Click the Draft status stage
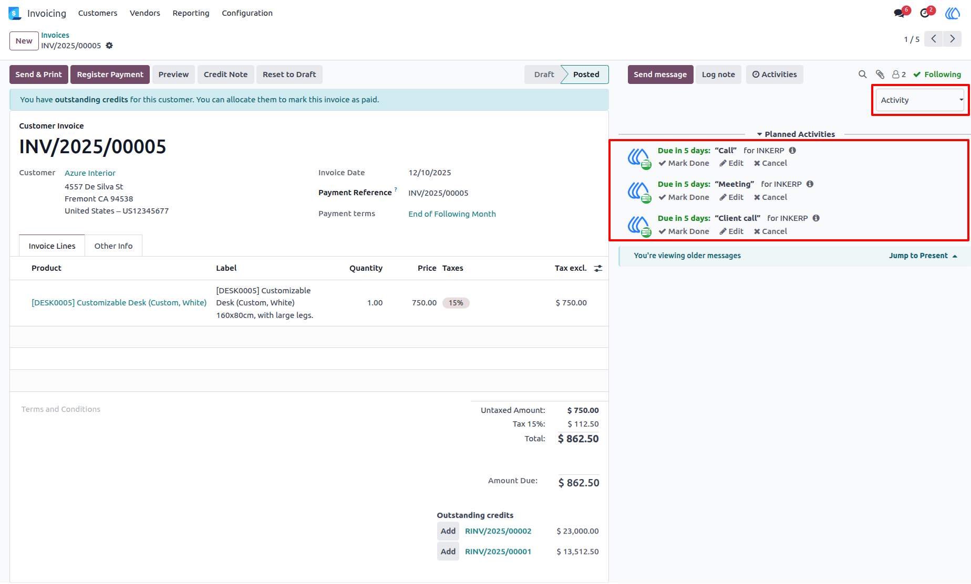This screenshot has height=584, width=971. (x=544, y=75)
